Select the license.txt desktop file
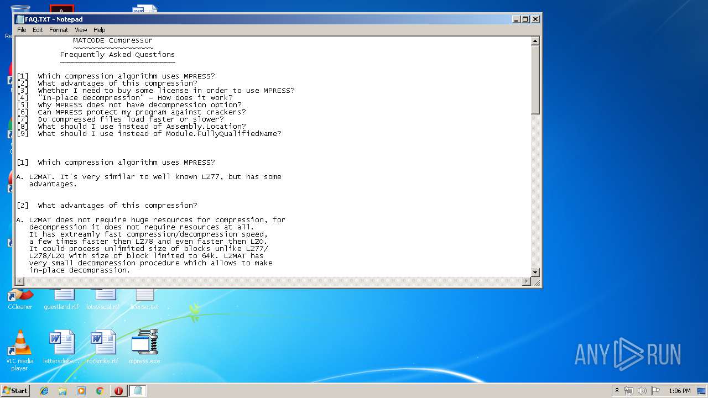Screen dimensions: 708x398 144,300
